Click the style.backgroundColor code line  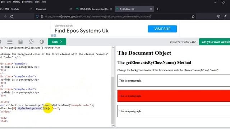coord(30,108)
